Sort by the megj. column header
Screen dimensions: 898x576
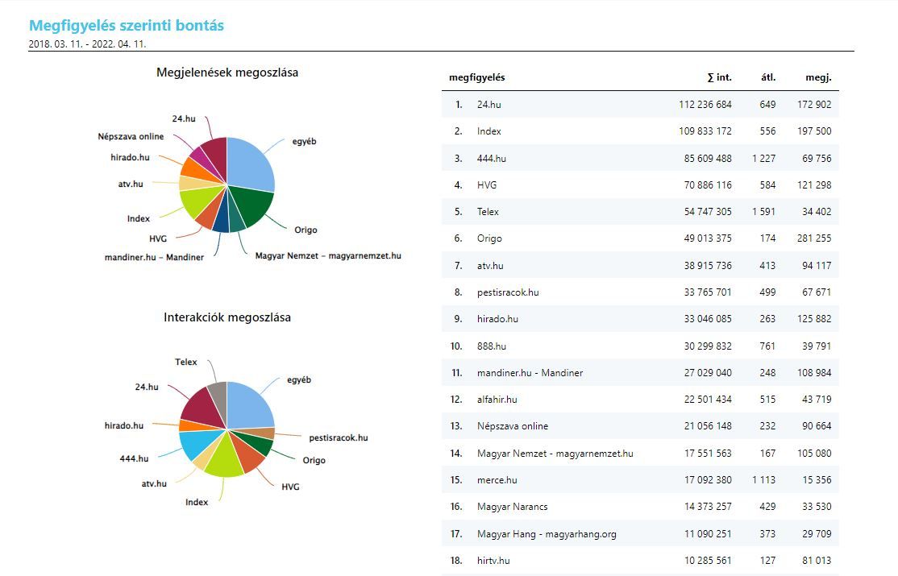point(818,77)
